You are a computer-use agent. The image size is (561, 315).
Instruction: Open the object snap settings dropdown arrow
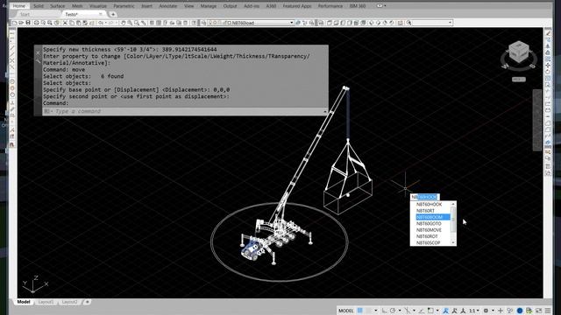(437, 311)
